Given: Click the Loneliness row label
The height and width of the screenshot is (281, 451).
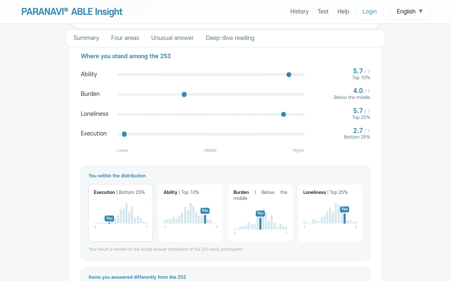Looking at the screenshot, I should pos(94,114).
